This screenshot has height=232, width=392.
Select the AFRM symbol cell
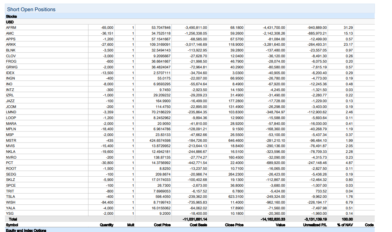tap(11, 28)
